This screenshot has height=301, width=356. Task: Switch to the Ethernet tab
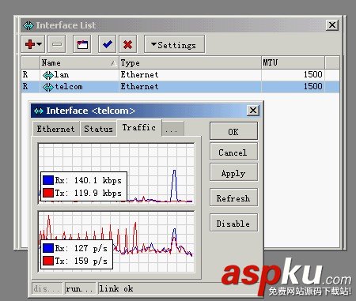click(x=56, y=129)
